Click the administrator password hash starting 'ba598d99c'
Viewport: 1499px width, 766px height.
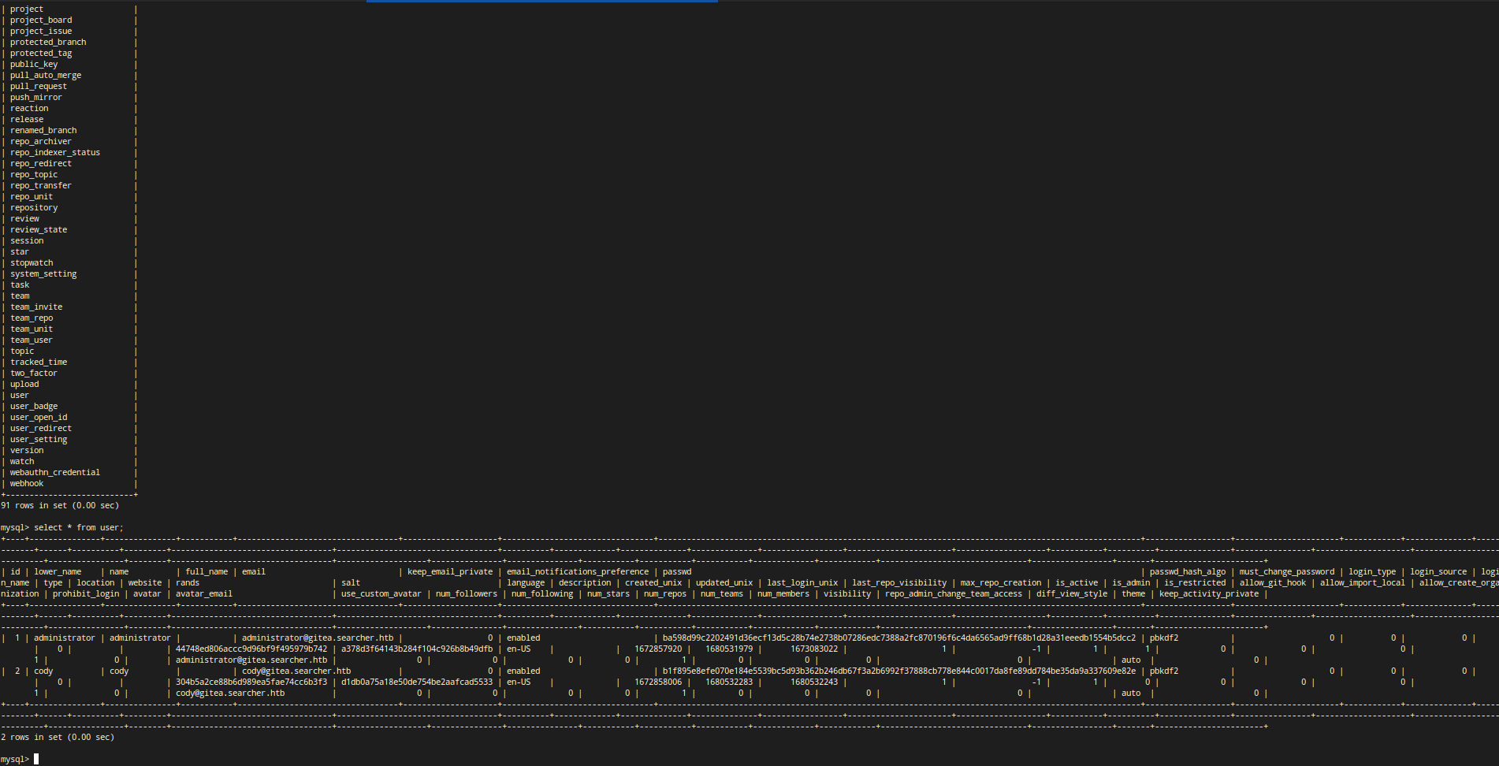point(898,638)
